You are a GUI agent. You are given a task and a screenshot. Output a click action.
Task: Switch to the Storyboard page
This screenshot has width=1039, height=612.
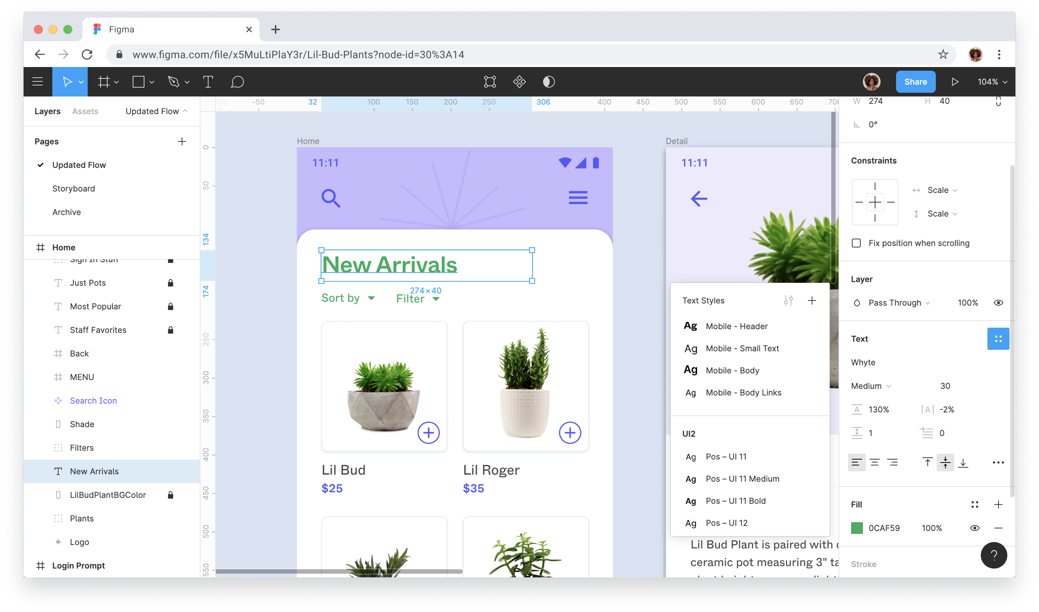point(73,188)
